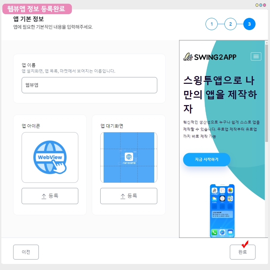This screenshot has width=270, height=270.
Task: Select the active step 3 circle
Action: point(249,24)
